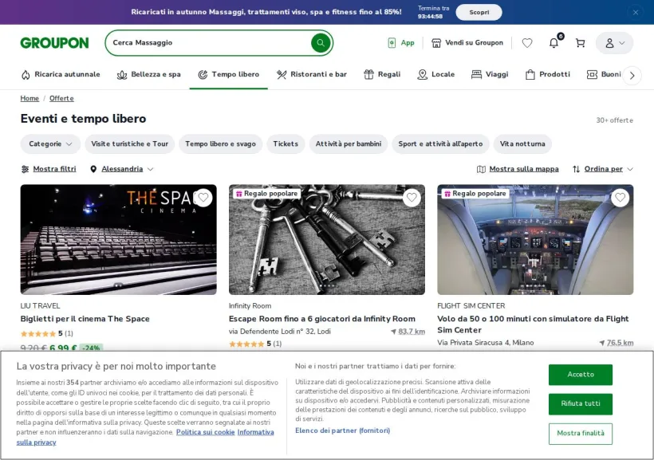Favorite the Flight Sim deal heart

point(621,198)
